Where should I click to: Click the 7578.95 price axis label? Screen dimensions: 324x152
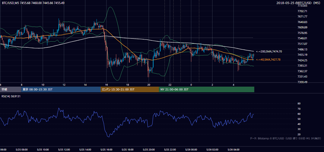pyautogui.click(x=302, y=33)
